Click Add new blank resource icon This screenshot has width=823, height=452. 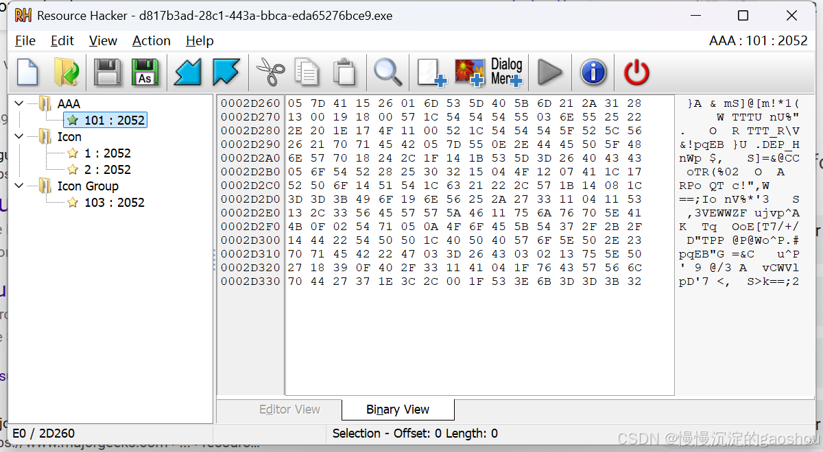[x=432, y=72]
